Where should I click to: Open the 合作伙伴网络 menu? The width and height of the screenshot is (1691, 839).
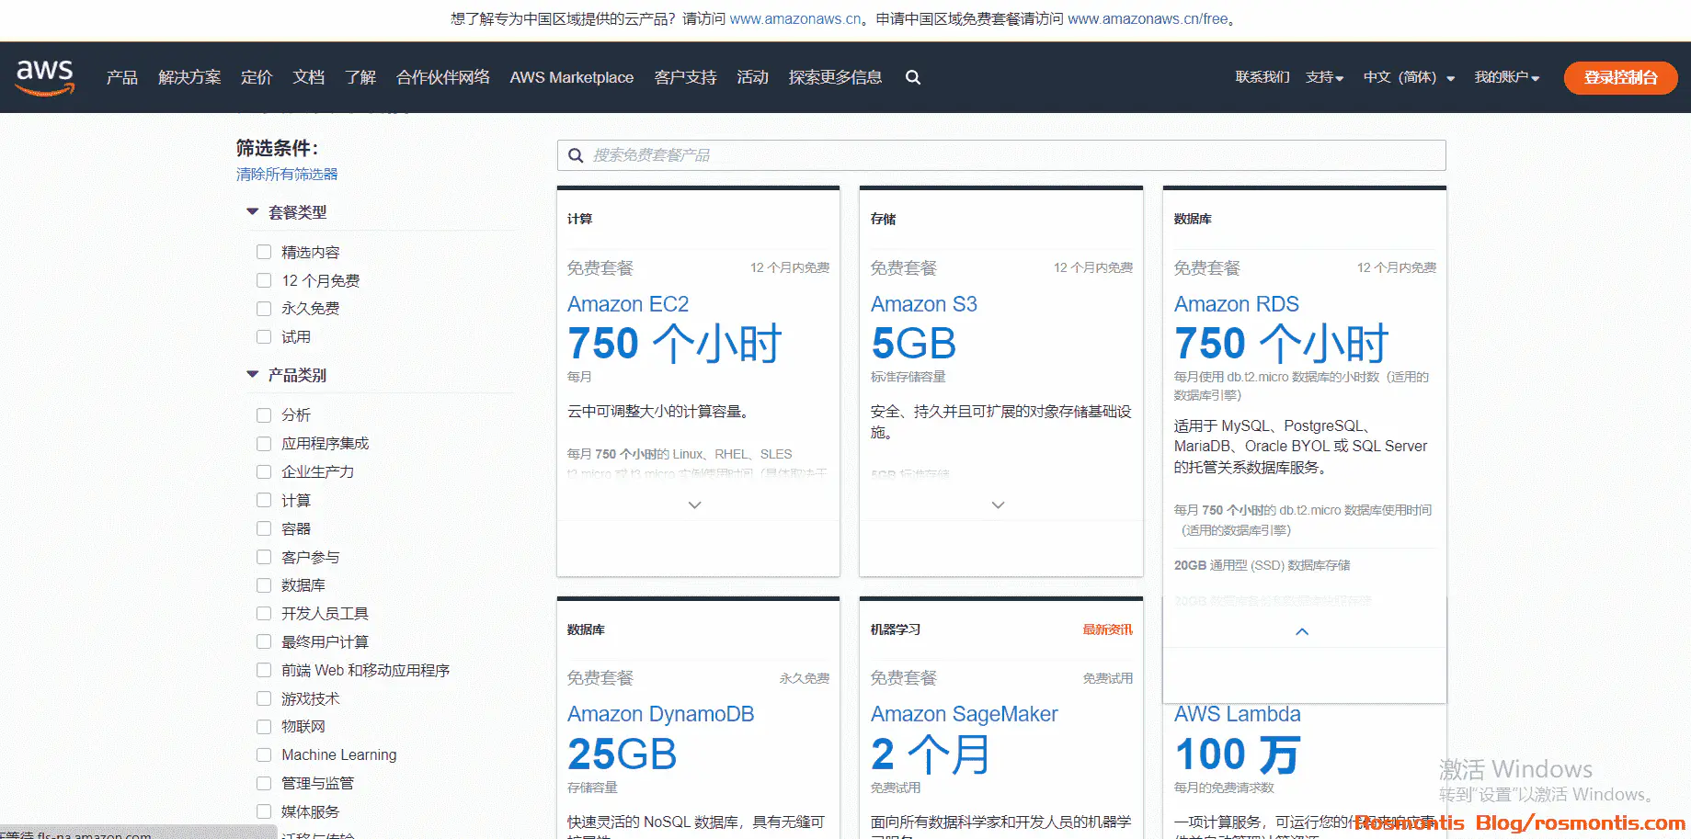click(x=443, y=77)
